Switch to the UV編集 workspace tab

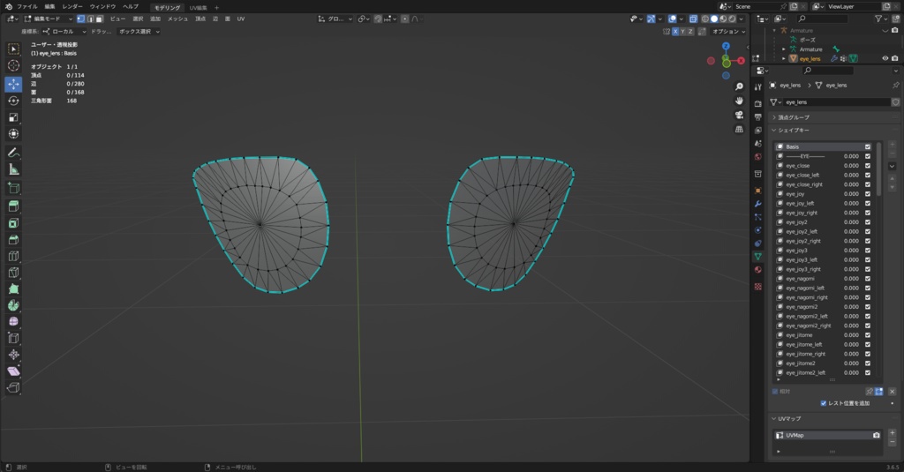tap(198, 7)
